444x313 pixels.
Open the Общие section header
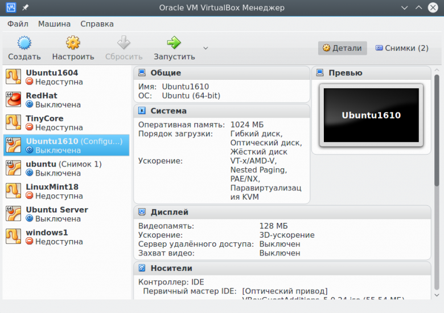point(222,73)
